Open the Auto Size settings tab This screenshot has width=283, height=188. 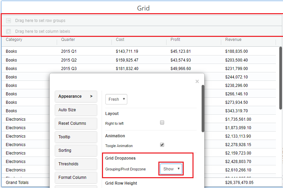(76, 110)
